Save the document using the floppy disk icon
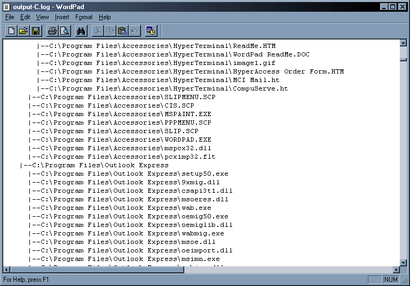The height and width of the screenshot is (286, 410). coord(36,31)
